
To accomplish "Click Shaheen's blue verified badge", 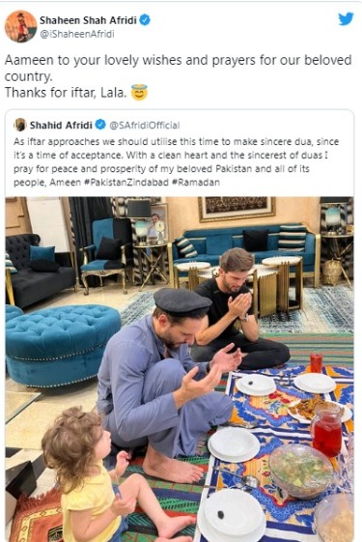I will 145,20.
